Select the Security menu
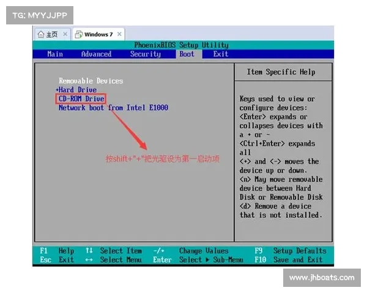367x293 pixels. tap(145, 54)
